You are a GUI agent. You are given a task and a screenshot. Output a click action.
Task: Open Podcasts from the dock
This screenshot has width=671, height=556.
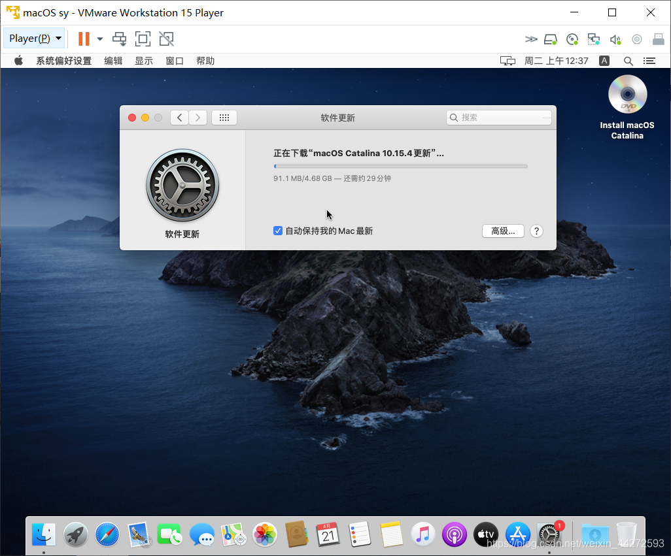454,534
